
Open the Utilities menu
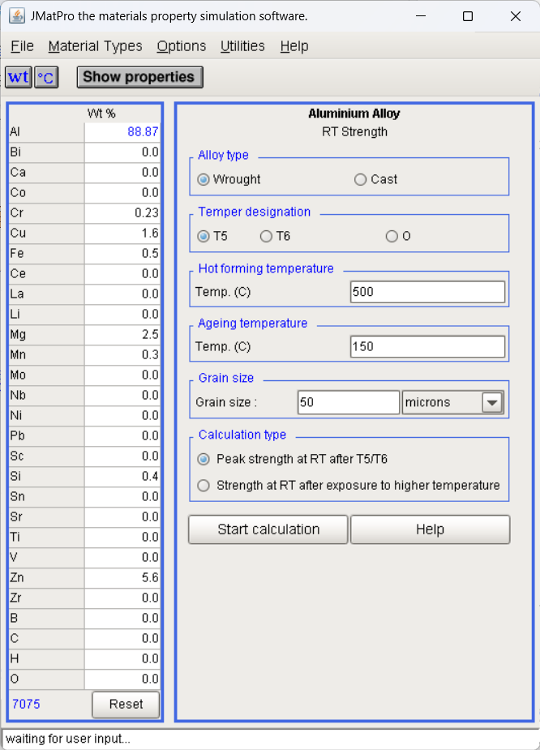coord(242,46)
